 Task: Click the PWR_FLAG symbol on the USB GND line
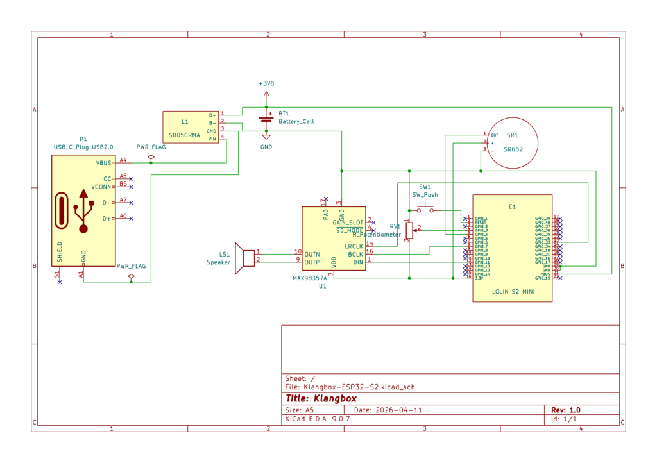pos(131,276)
